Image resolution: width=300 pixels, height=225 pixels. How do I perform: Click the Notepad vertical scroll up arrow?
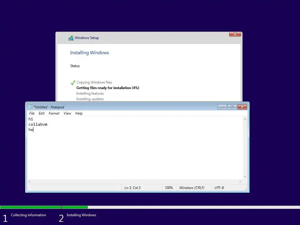245,119
